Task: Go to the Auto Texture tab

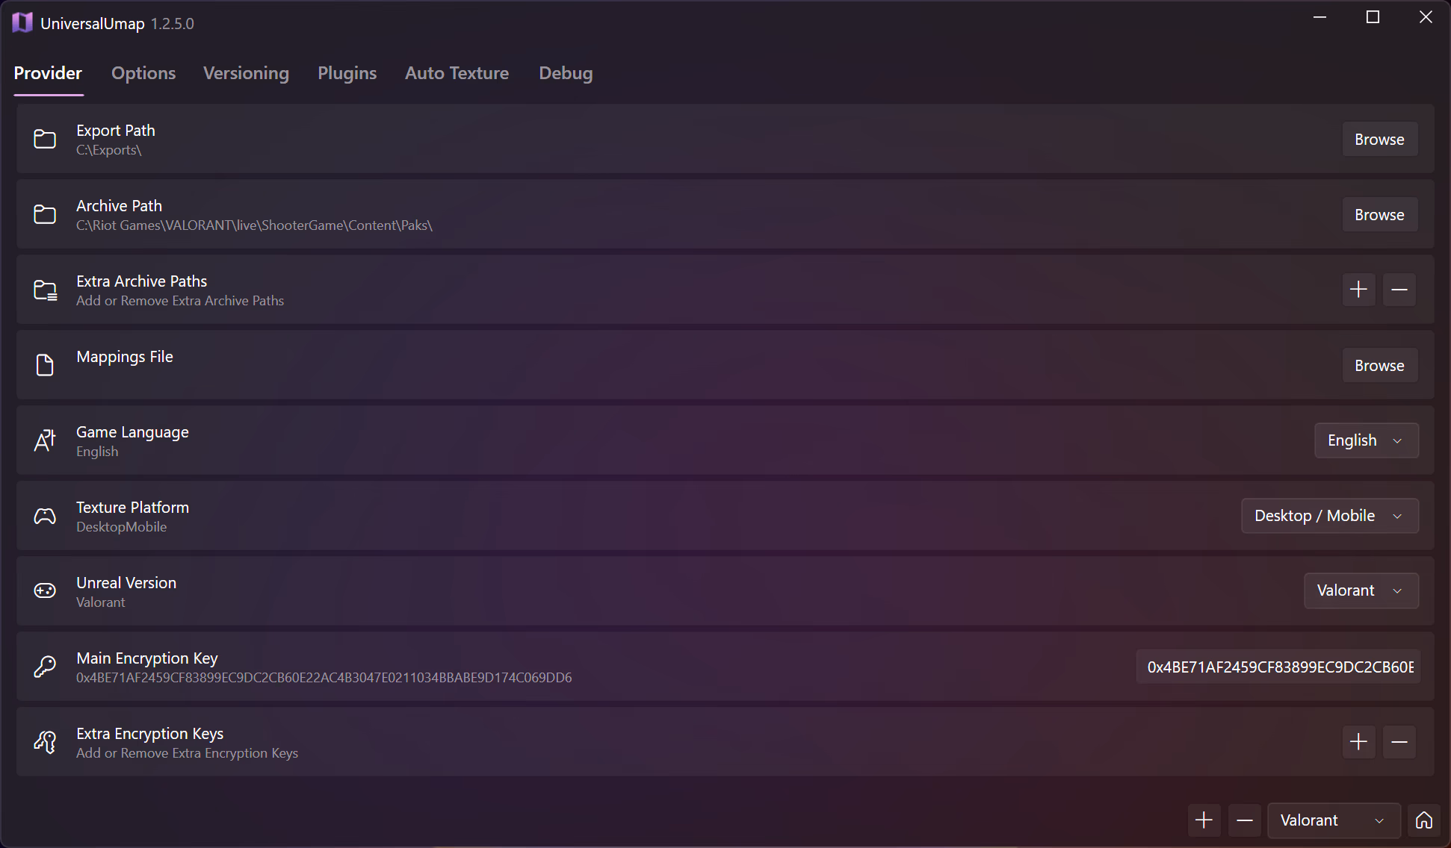Action: pos(457,73)
